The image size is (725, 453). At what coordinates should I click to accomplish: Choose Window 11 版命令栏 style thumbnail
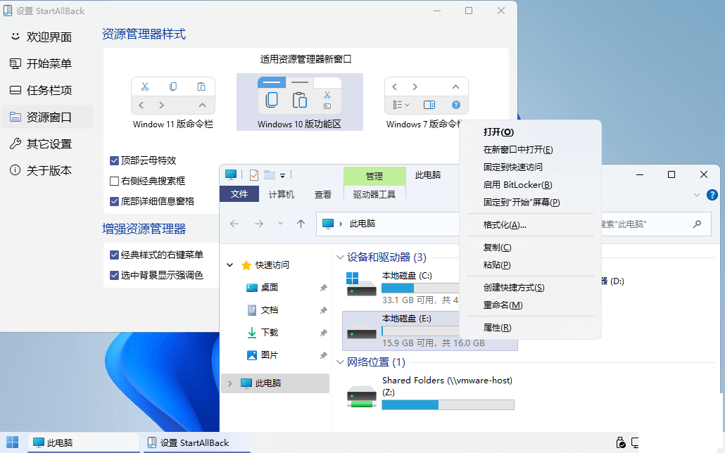[x=173, y=96]
